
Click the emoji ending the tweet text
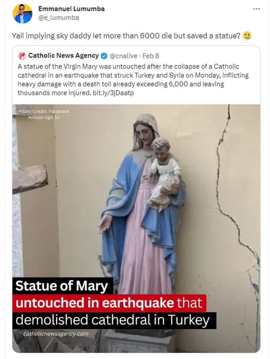pyautogui.click(x=247, y=36)
